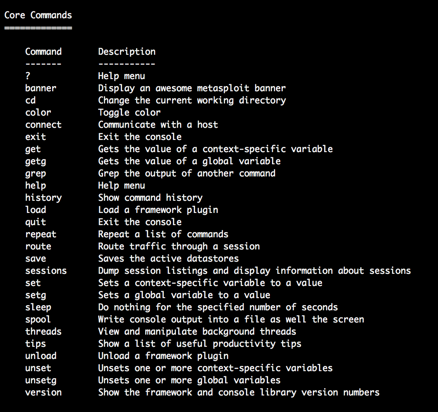Click the 'Core Commands' heading
Viewport: 438px width, 412px height.
38,15
